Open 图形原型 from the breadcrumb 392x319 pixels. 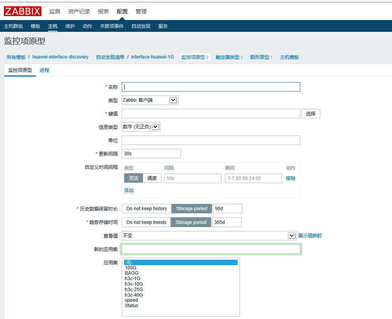(259, 57)
